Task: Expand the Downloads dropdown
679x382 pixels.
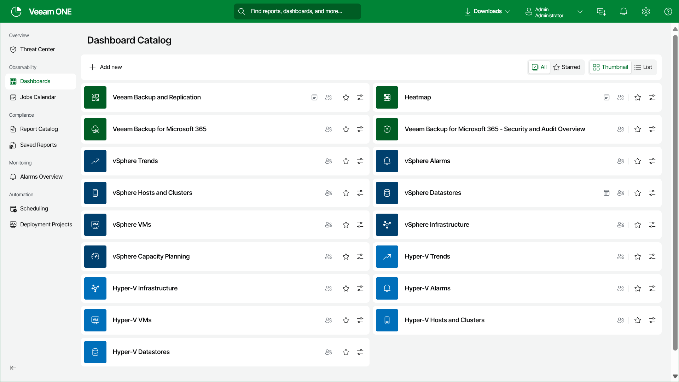Action: click(x=487, y=11)
